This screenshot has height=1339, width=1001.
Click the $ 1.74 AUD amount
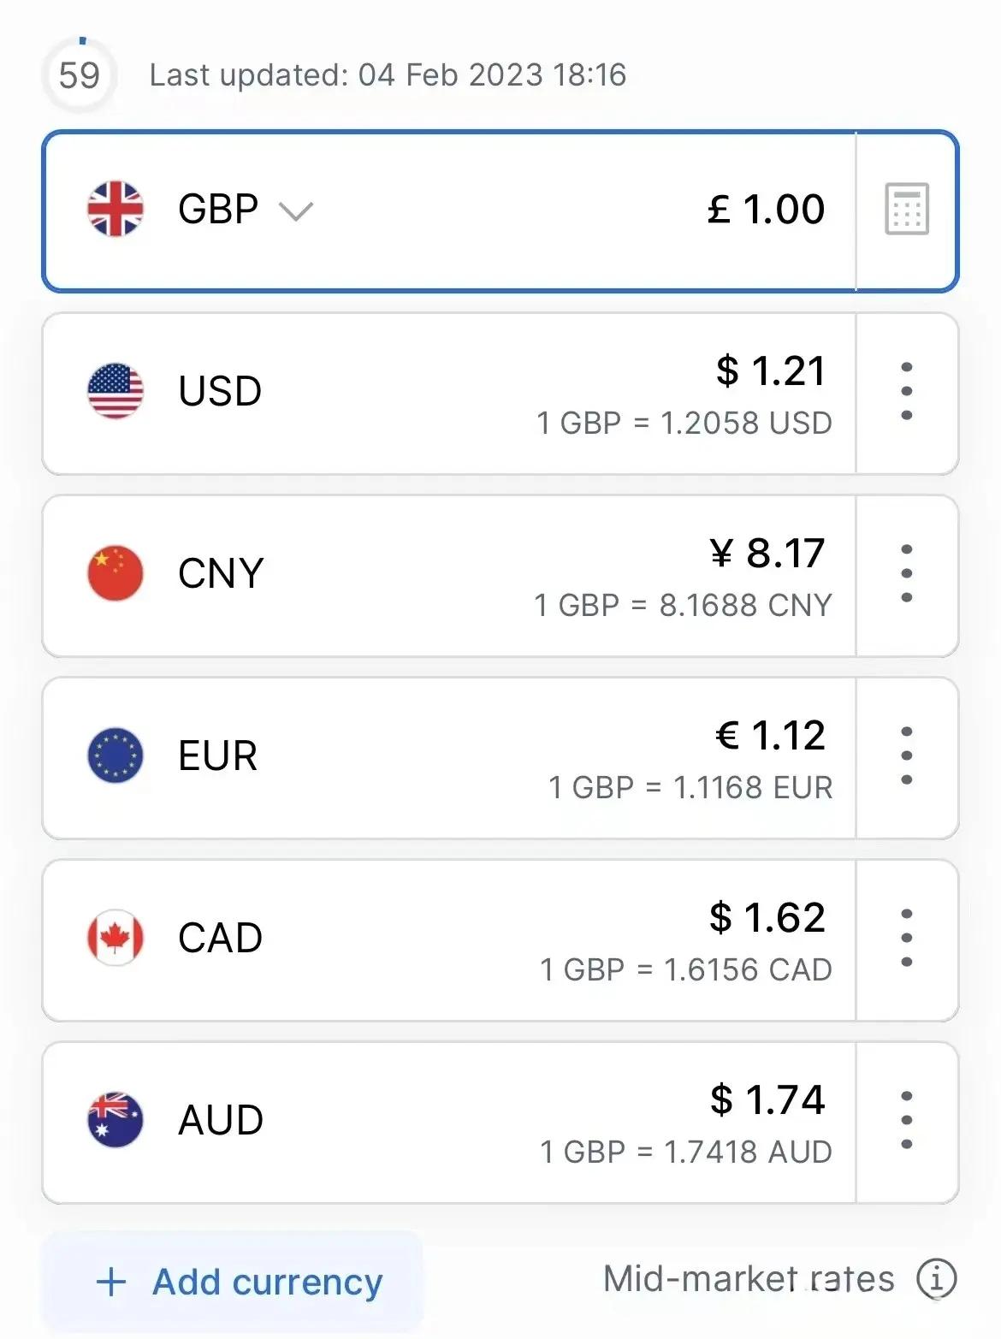(x=767, y=1099)
